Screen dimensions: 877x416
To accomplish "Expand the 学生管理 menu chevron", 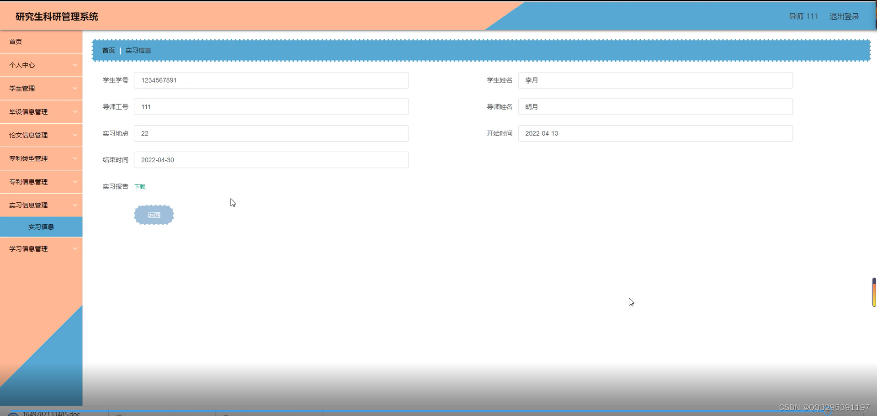I will (x=75, y=89).
